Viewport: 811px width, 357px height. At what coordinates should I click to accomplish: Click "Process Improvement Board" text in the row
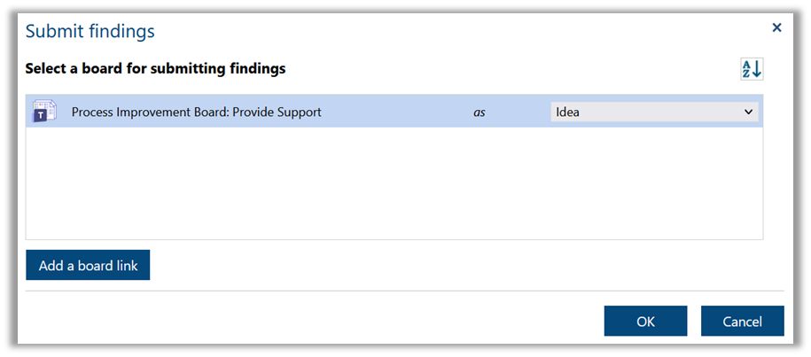[x=142, y=113]
